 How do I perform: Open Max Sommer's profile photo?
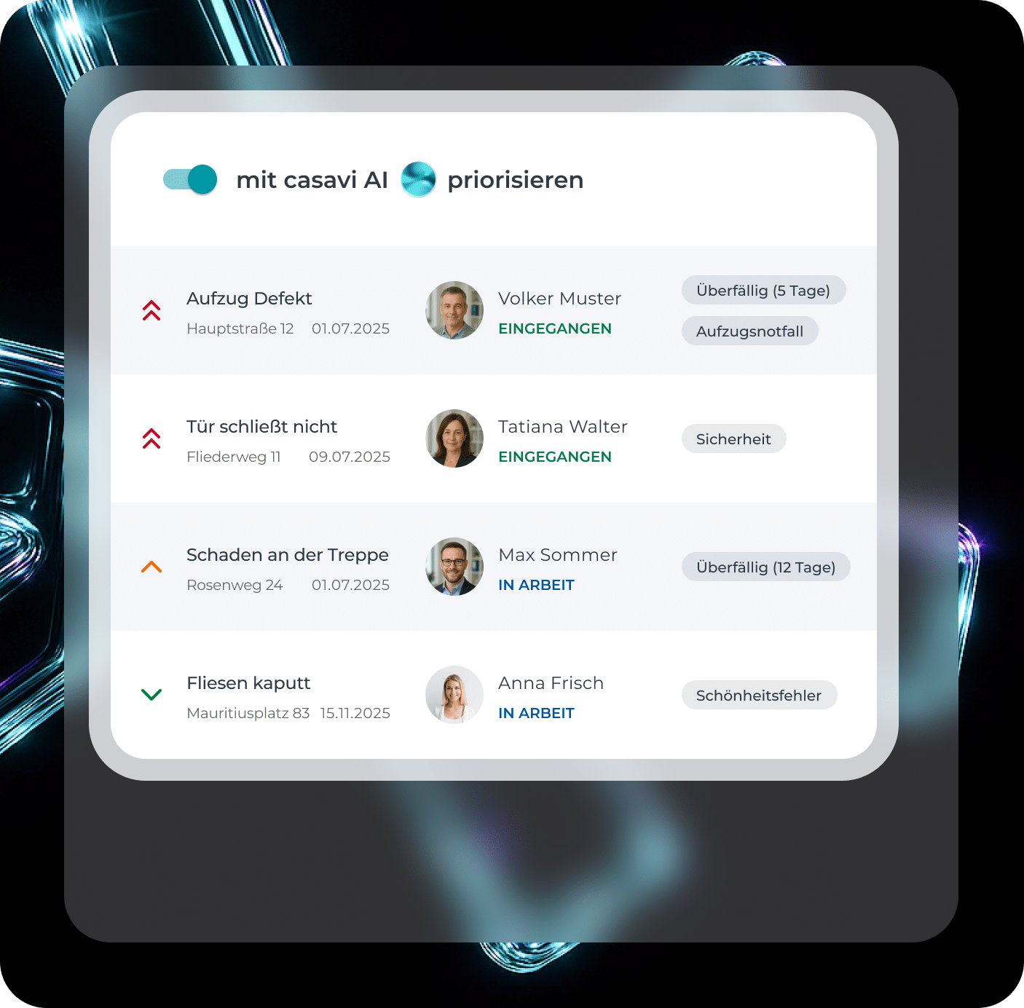click(454, 567)
